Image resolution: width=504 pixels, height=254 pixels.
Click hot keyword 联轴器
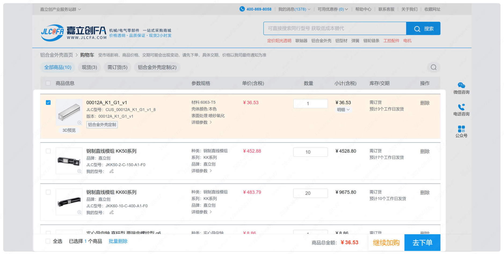pos(301,41)
